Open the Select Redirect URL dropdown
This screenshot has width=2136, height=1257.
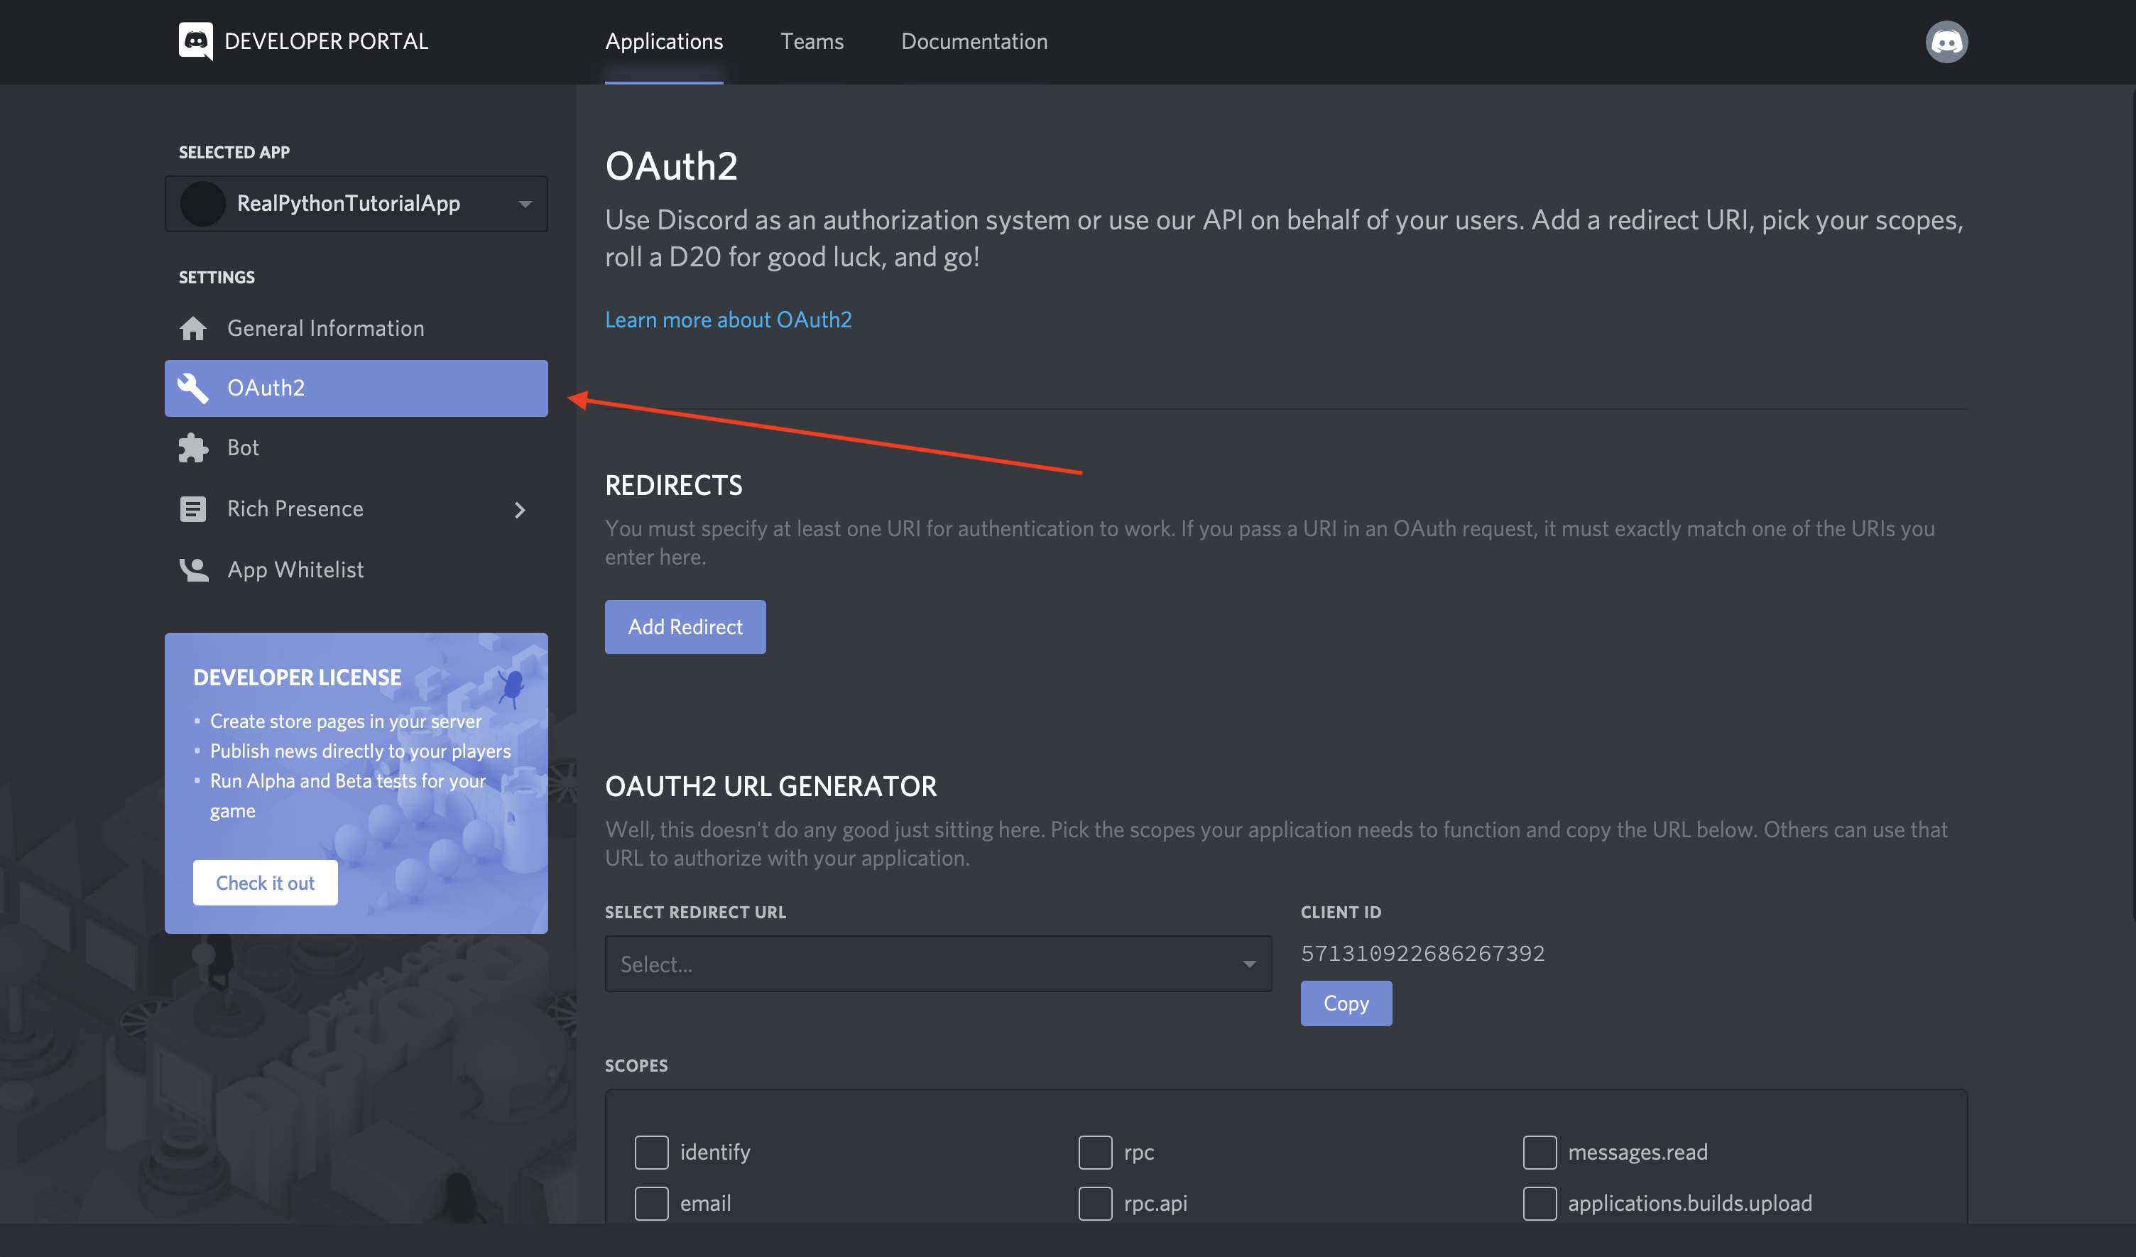click(x=937, y=964)
